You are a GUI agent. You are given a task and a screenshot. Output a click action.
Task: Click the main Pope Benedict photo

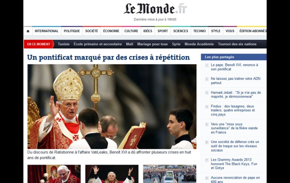pos(112,106)
